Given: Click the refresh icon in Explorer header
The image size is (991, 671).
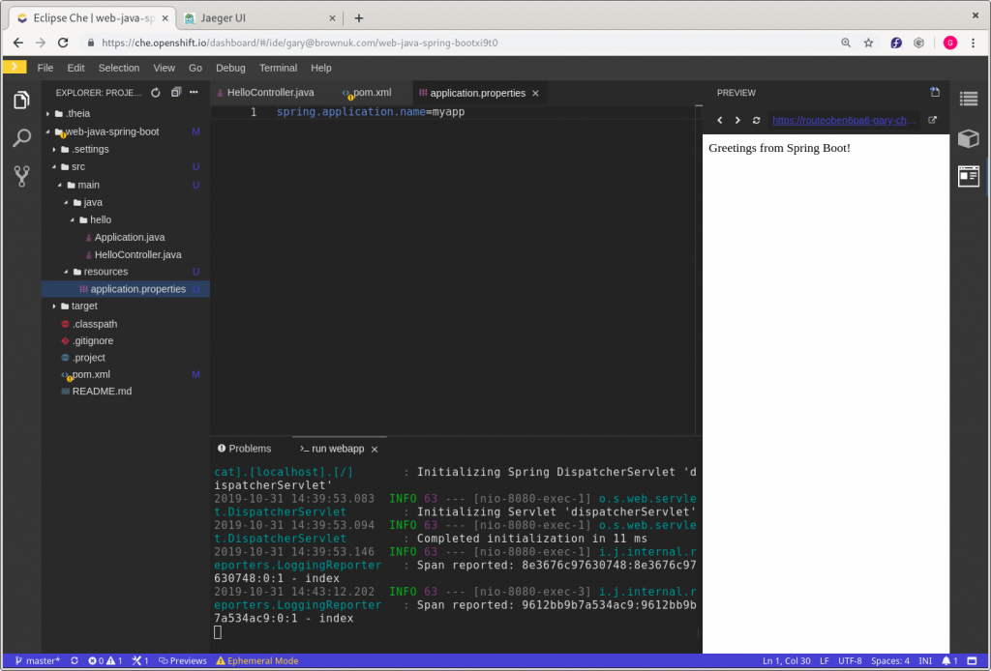Looking at the screenshot, I should [x=155, y=93].
